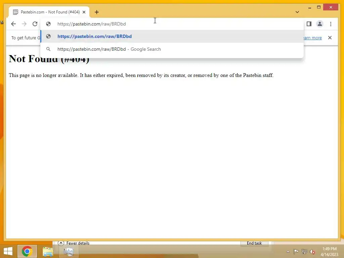
Task: Toggle the Chrome side panel
Action: tap(309, 24)
